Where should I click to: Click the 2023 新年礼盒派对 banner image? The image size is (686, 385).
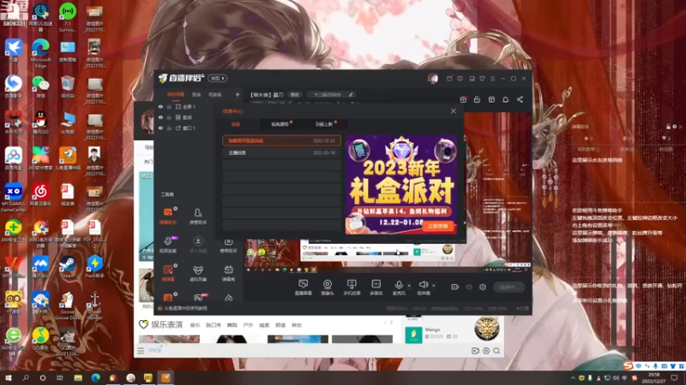(x=401, y=184)
